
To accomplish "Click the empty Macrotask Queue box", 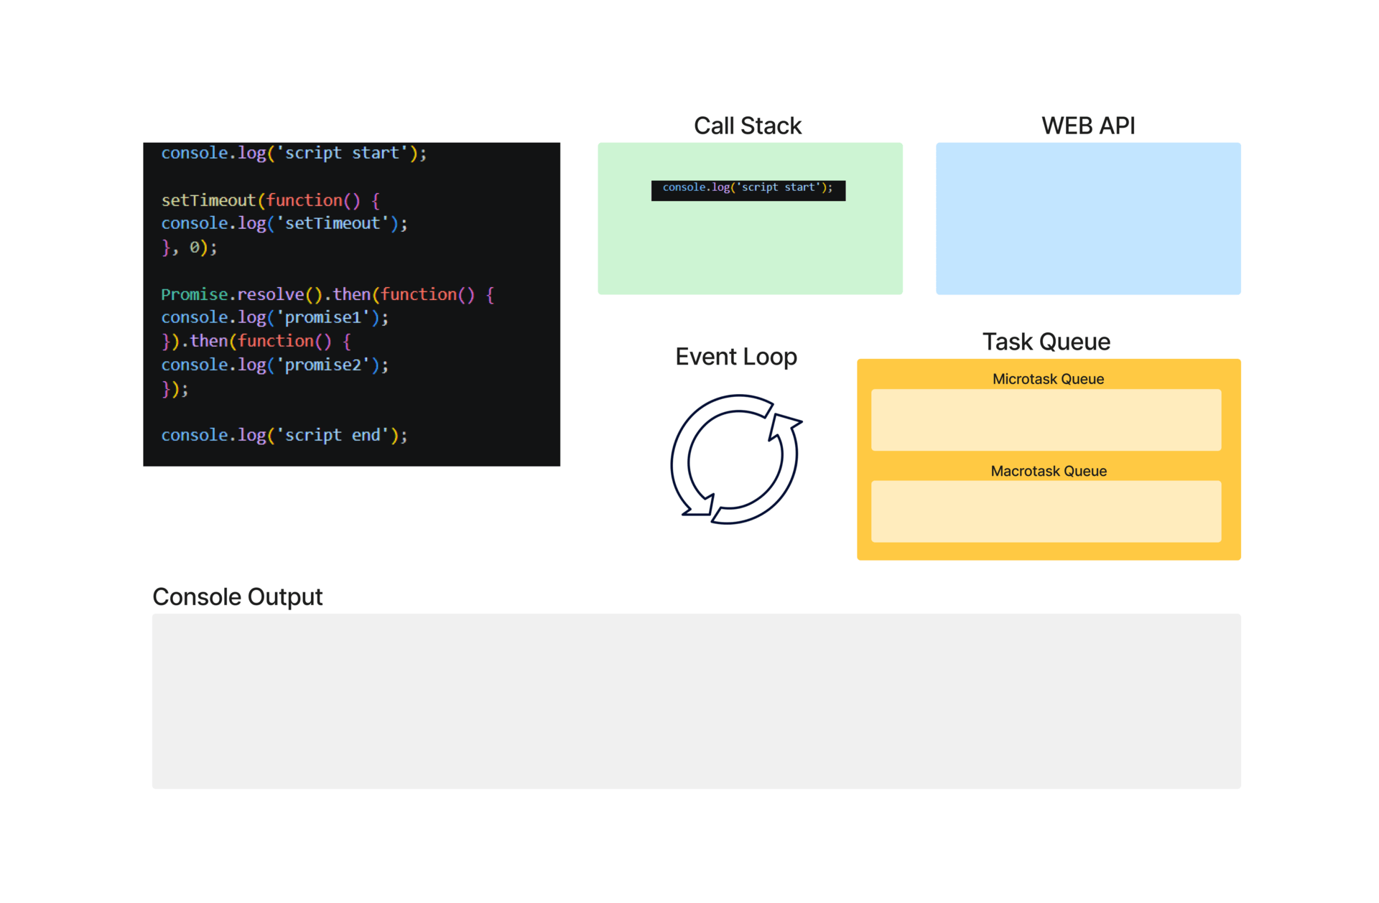I will [x=1046, y=511].
